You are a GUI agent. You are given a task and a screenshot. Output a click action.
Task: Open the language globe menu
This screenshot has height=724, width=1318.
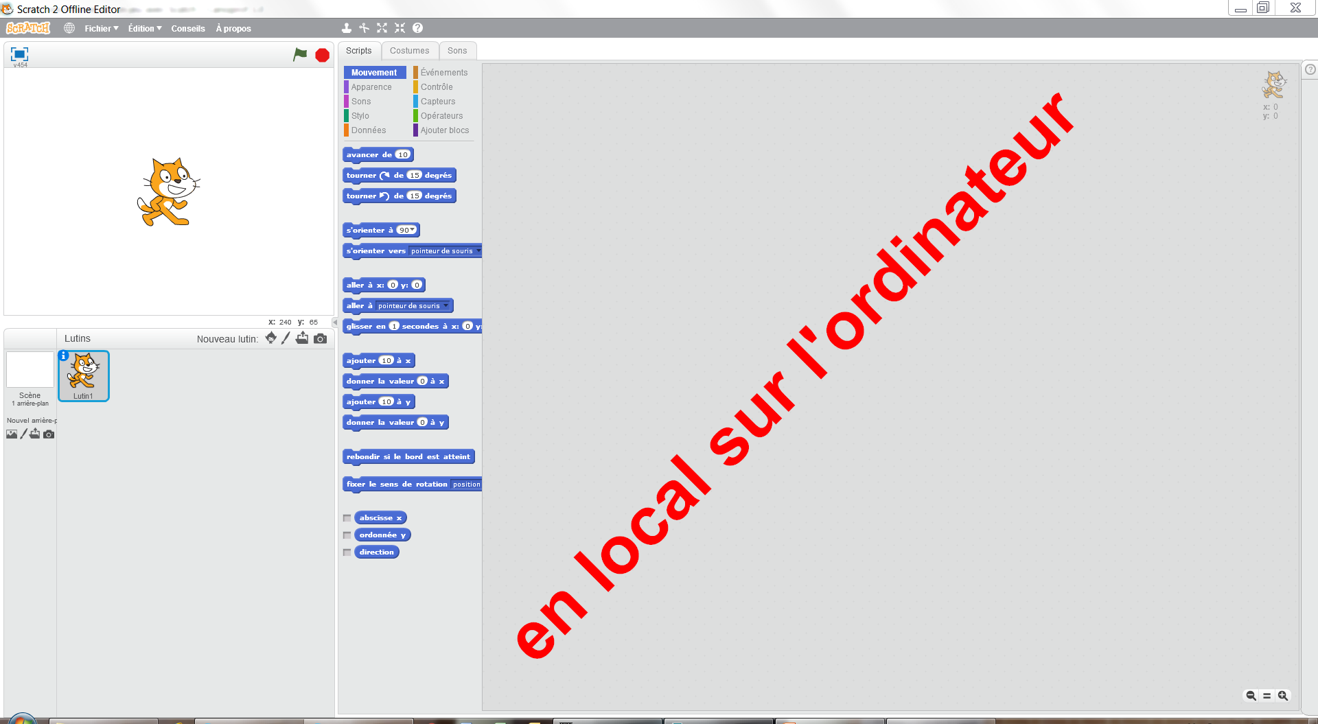pos(69,28)
